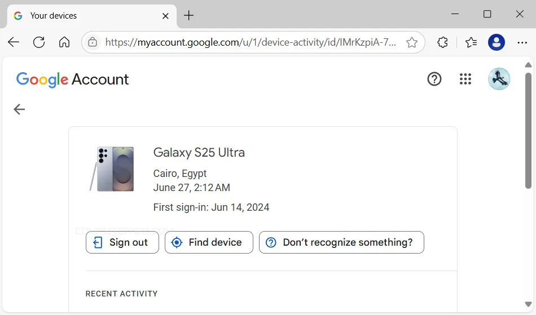Minimize the browser window
536x315 pixels.
point(455,14)
